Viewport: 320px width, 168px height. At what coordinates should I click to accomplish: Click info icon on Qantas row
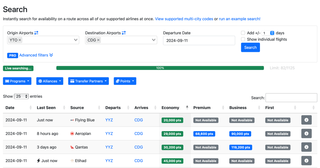click(306, 147)
